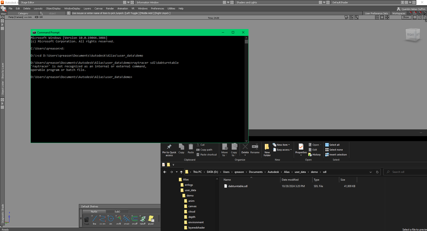Click Select all in Explorer ribbon
The width and height of the screenshot is (427, 231).
click(x=332, y=145)
